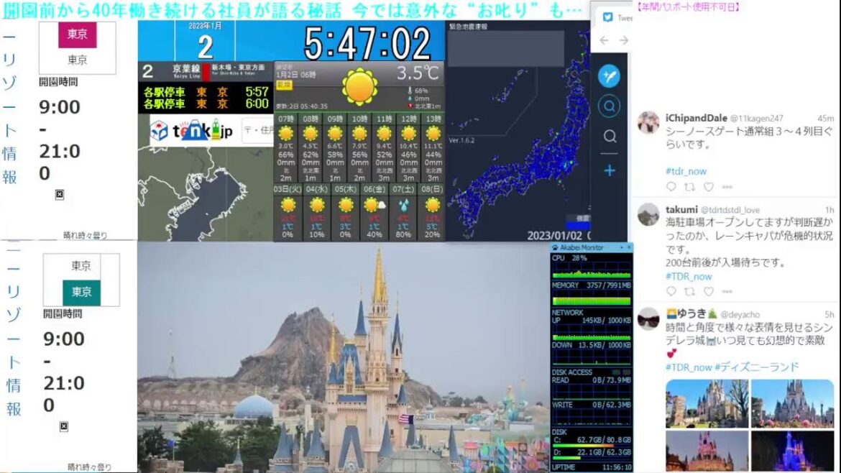Screen dimensions: 841x473
Task: Open the circled search icon in the Twitter sidebar
Action: 609,106
